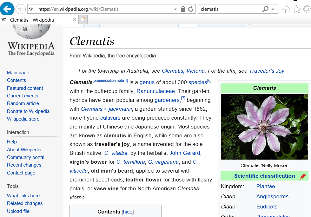Open Current events in the sidebar
The image size is (311, 217).
tap(23, 95)
